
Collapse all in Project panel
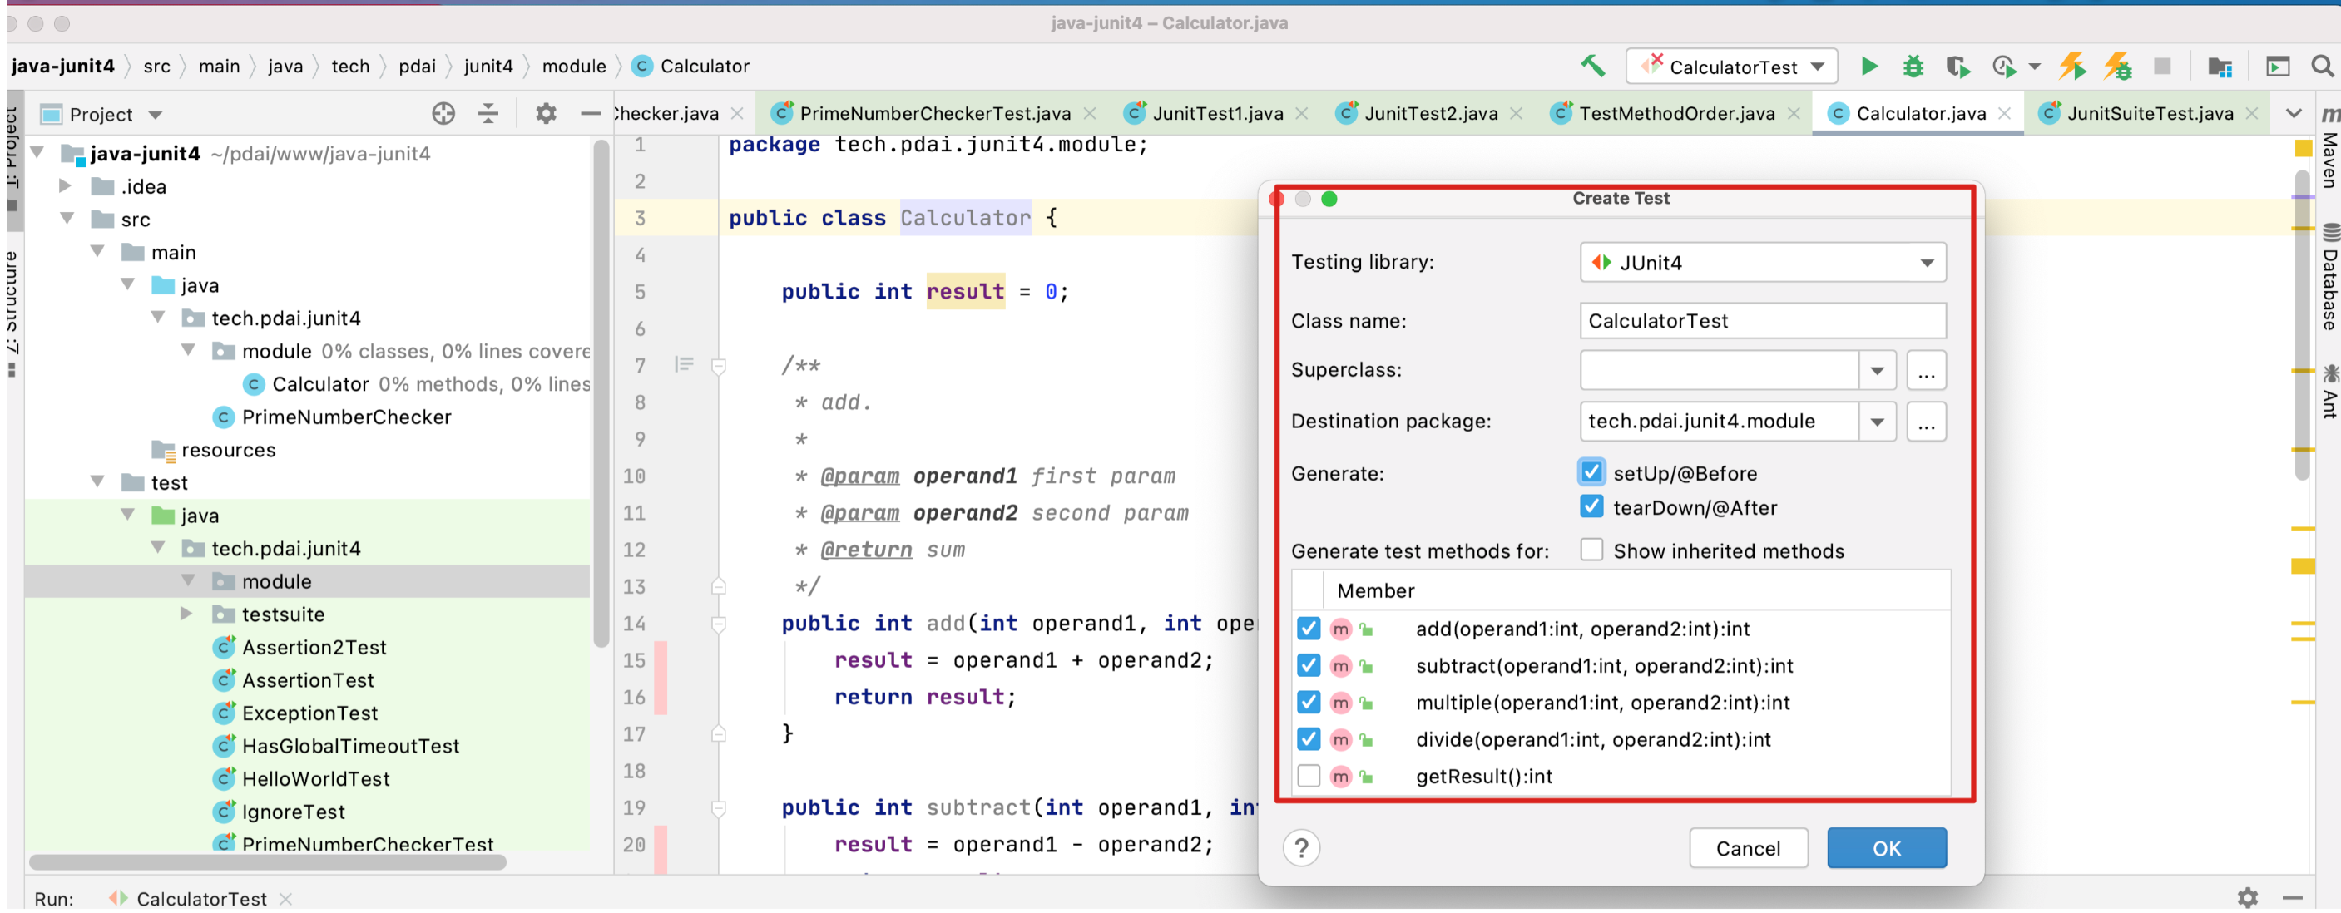[488, 114]
